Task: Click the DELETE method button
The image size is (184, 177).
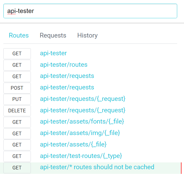Action: click(17, 111)
